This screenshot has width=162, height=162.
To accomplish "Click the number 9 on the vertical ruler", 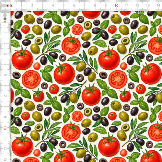I will [x=5, y=117].
